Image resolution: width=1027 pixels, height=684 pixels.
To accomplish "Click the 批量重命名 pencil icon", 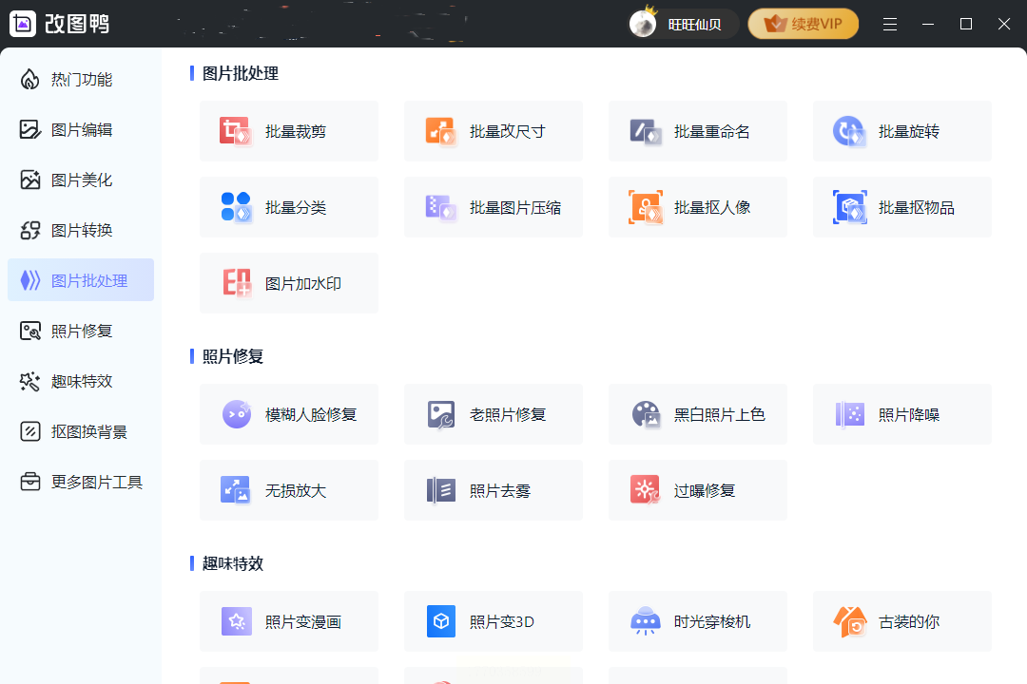I will [x=645, y=131].
